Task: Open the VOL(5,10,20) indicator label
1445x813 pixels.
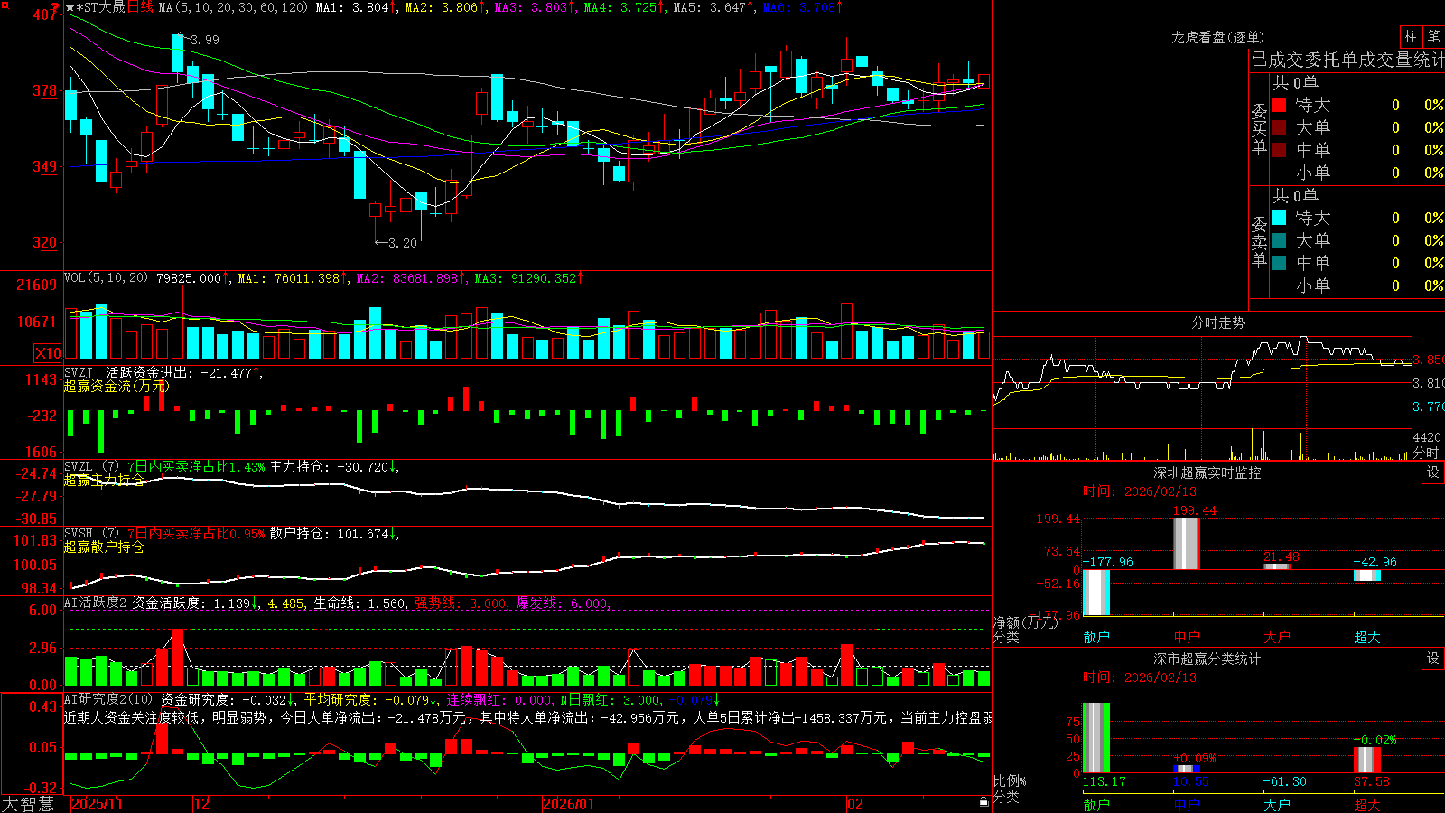Action: click(106, 277)
